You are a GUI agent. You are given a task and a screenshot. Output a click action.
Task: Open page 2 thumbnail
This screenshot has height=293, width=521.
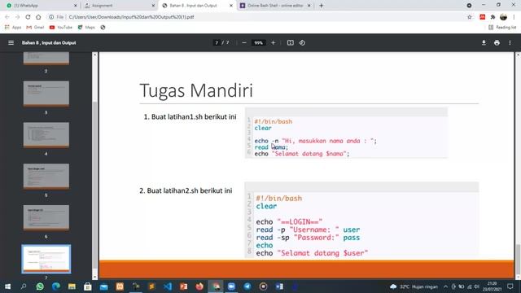46,58
